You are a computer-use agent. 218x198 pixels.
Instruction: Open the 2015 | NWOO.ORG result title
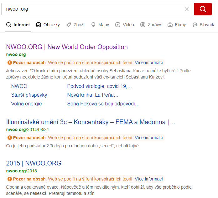pos(34,163)
